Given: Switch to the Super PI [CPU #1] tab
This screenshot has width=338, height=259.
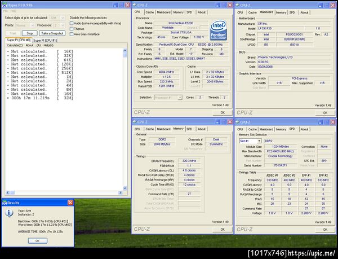Looking at the screenshot, I should coord(45,40).
